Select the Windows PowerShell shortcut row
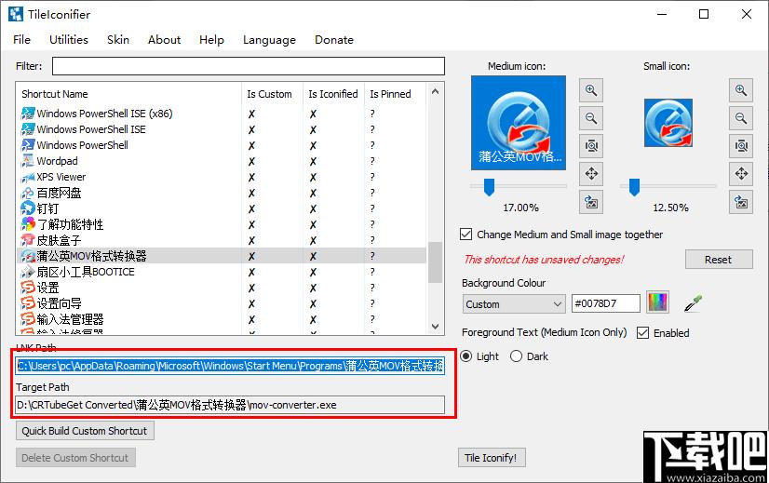The width and height of the screenshot is (769, 483). (x=223, y=145)
